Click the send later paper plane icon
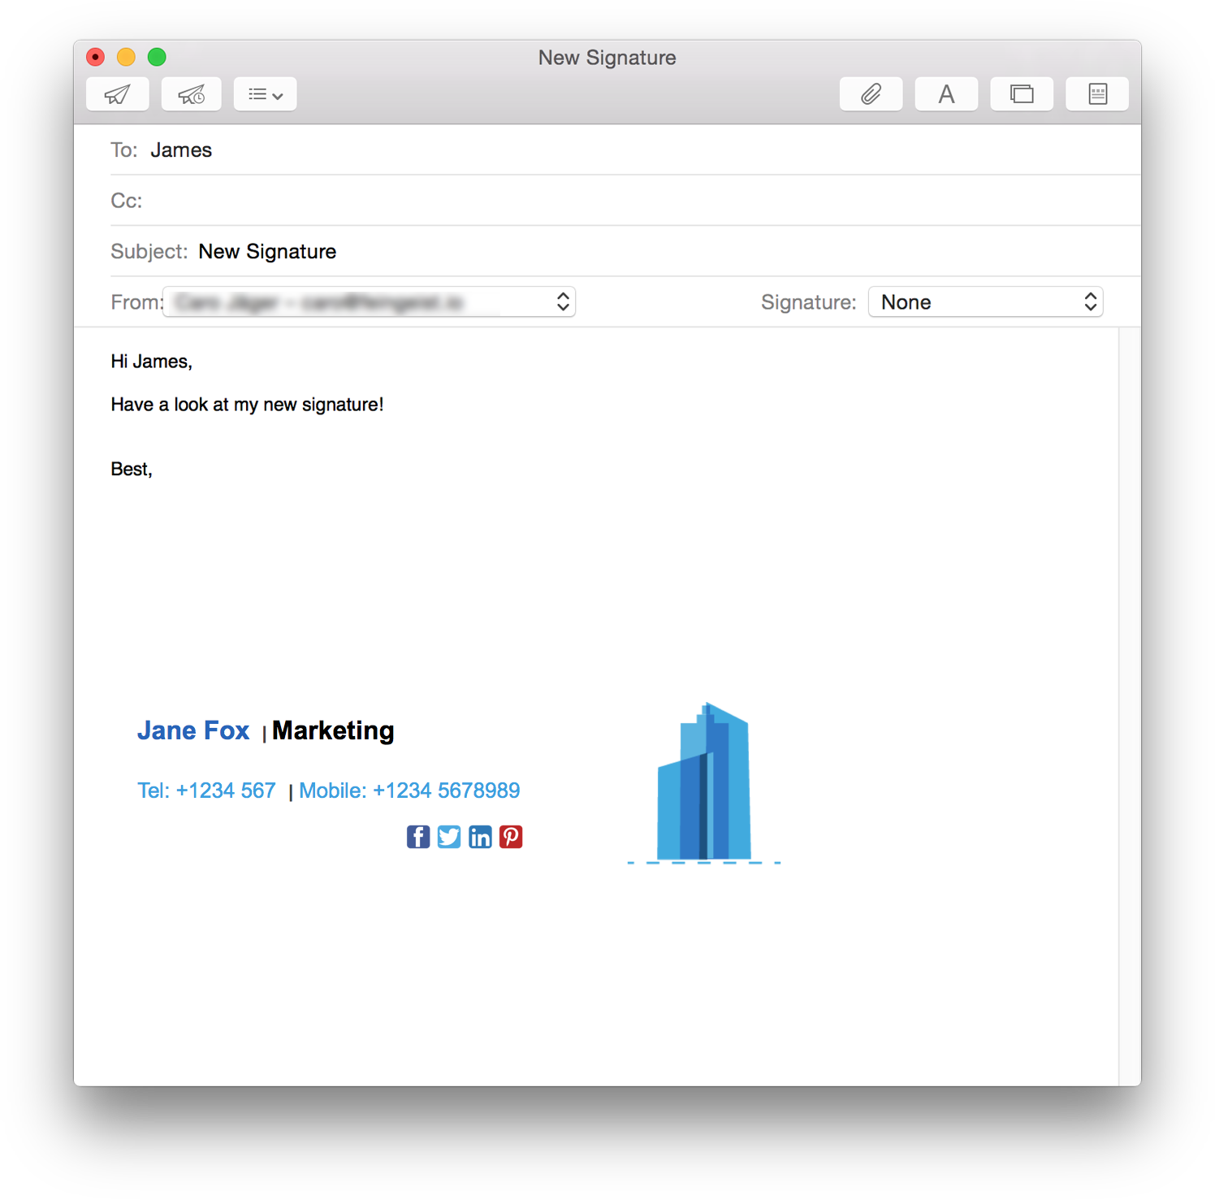 192,94
